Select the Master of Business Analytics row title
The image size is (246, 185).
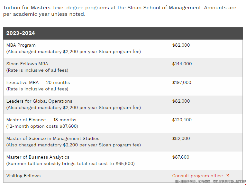pyautogui.click(x=38, y=157)
